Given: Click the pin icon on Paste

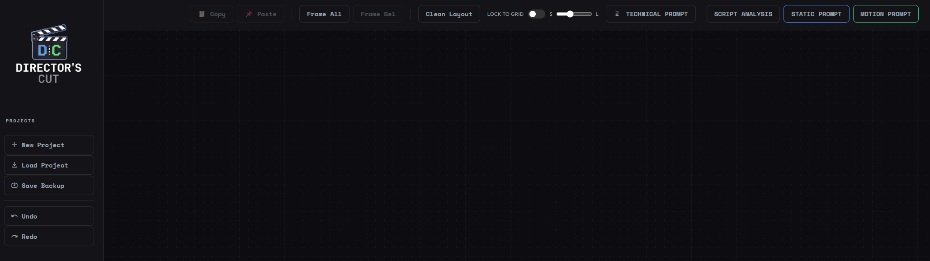Looking at the screenshot, I should pyautogui.click(x=249, y=14).
